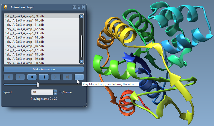Viewport: 214px width, 126px height.
Task: Click the Speed ms/frame input field
Action: [x=42, y=92]
